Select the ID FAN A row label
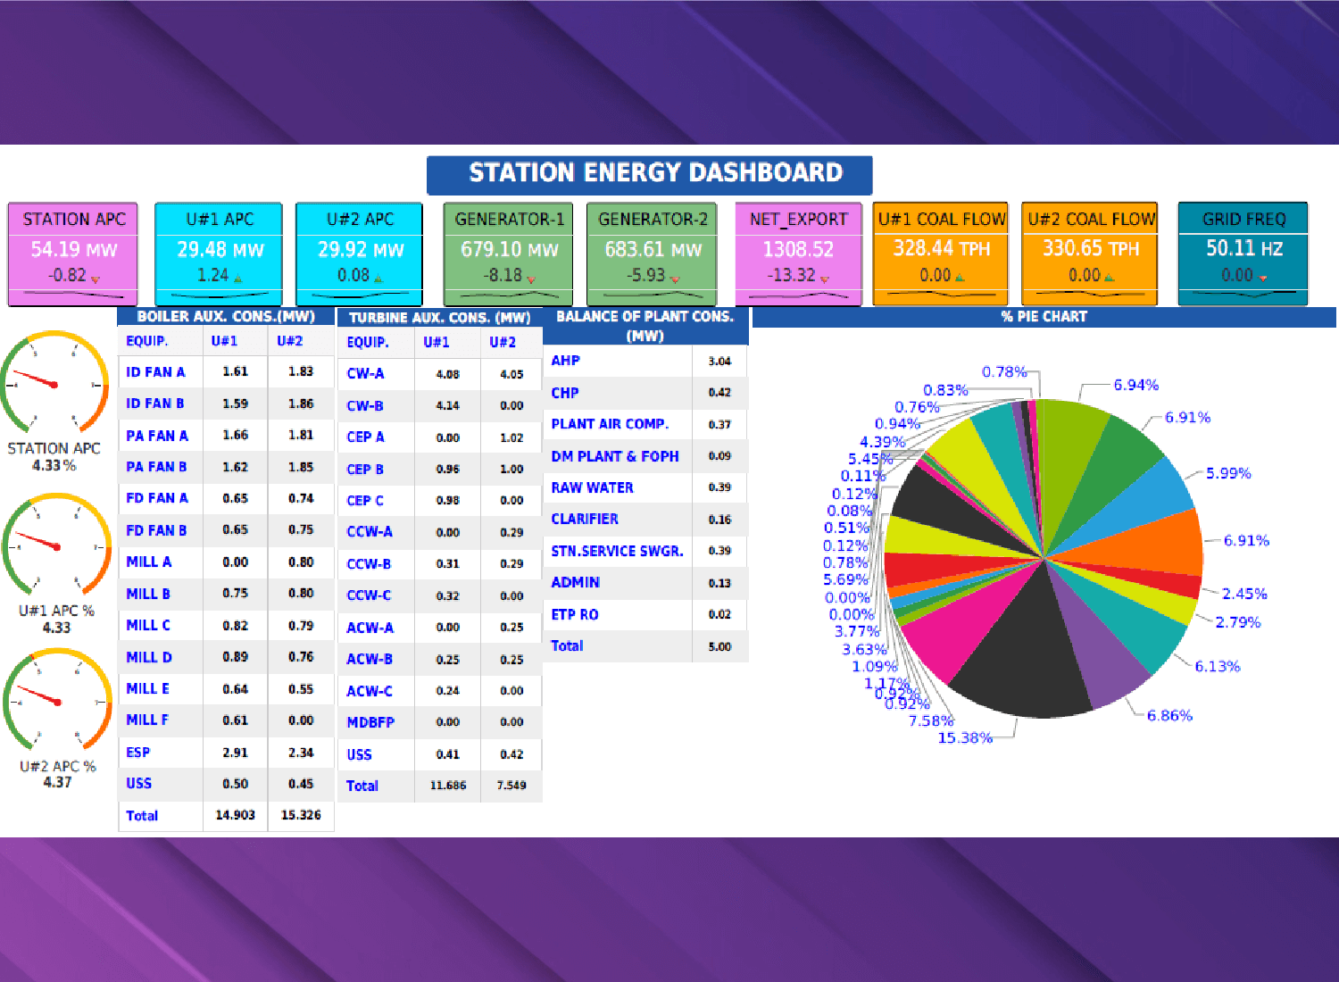1339x982 pixels. coord(155,372)
